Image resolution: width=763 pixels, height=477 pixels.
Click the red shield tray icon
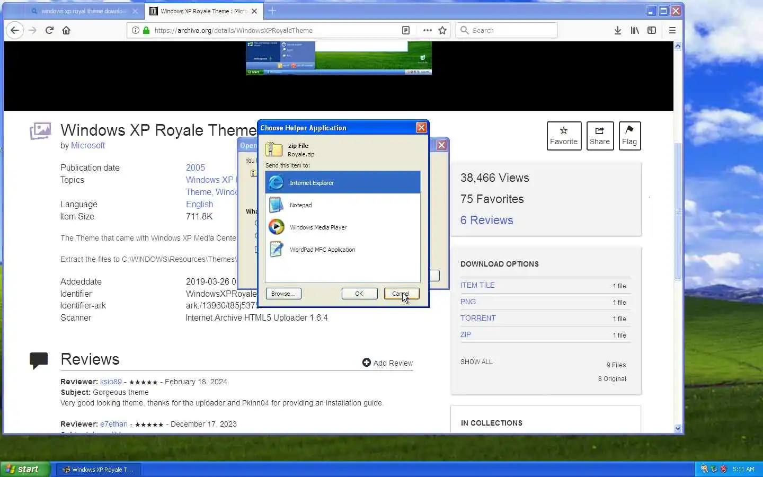point(723,469)
